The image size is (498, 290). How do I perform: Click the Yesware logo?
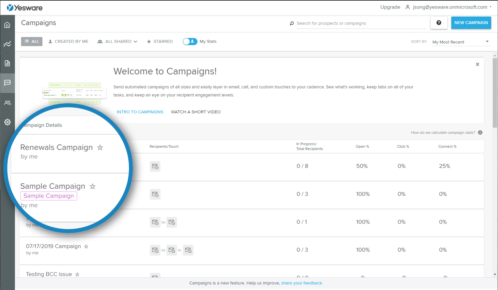tap(25, 7)
